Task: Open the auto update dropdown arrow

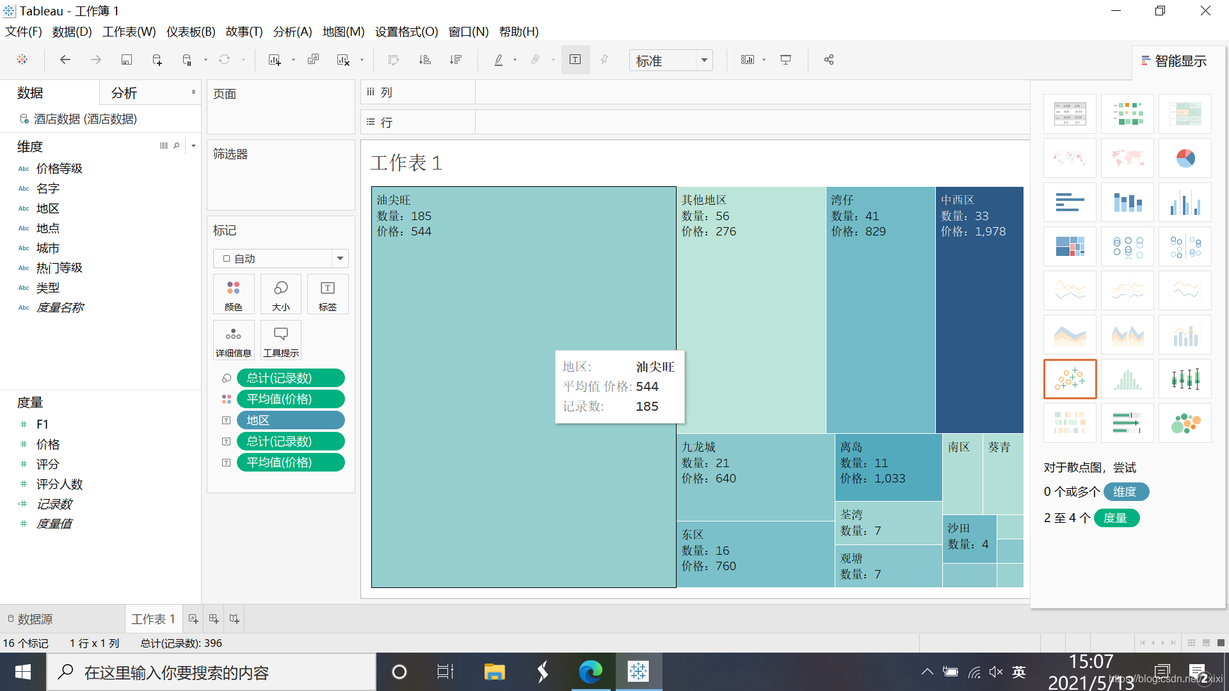Action: pos(205,60)
